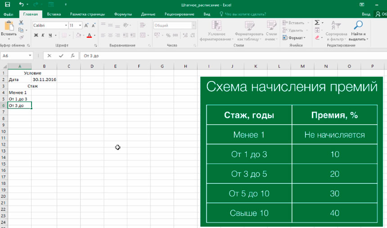The height and width of the screenshot is (228, 387).
Task: Click the Insert Function fx icon
Action: point(72,56)
